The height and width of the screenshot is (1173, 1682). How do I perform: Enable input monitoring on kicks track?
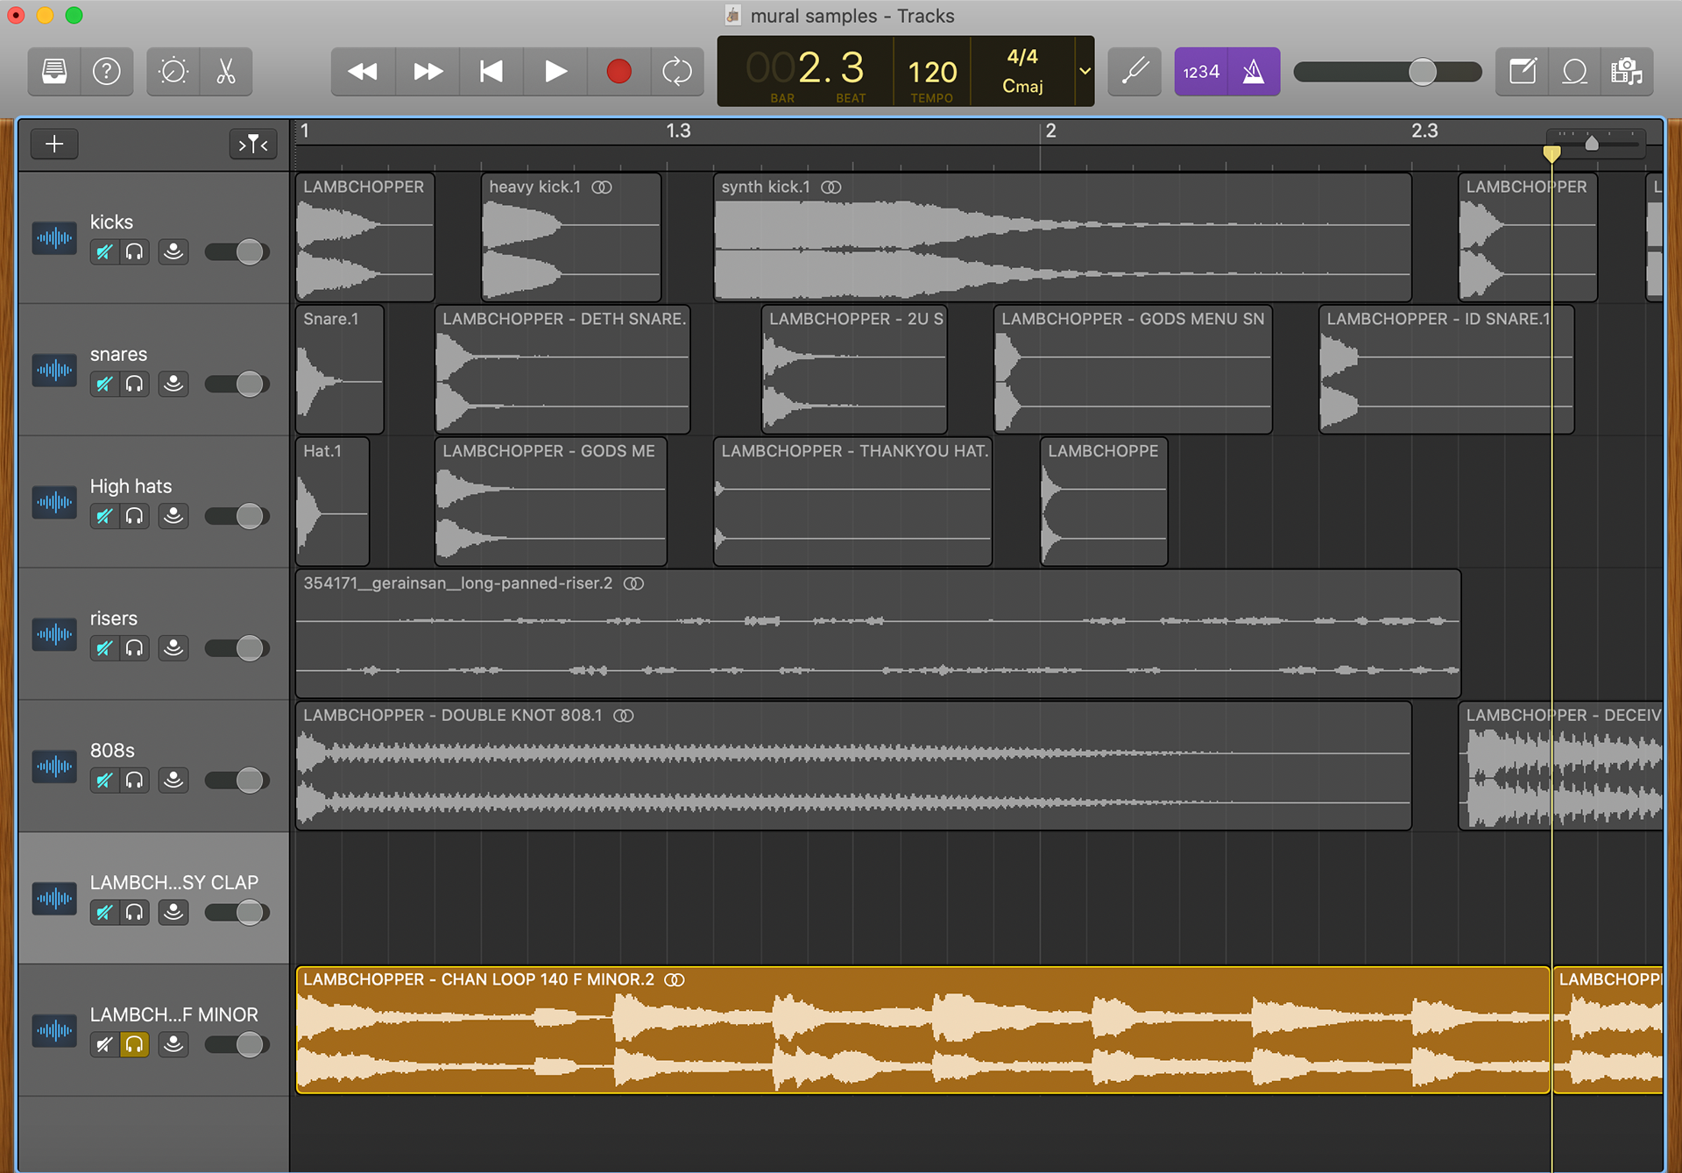point(173,252)
